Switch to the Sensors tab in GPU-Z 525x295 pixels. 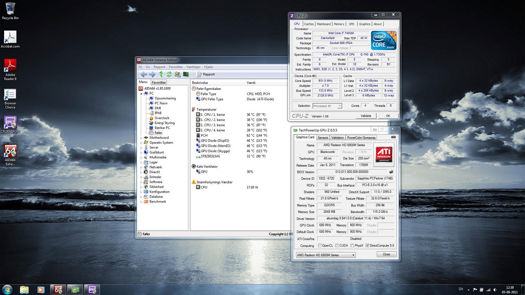[x=323, y=138]
